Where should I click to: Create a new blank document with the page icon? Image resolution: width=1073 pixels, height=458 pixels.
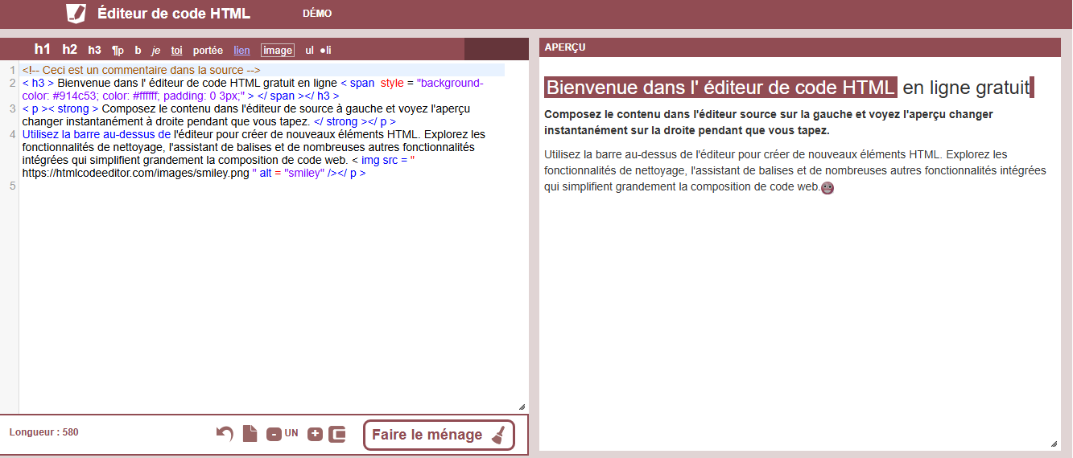250,434
